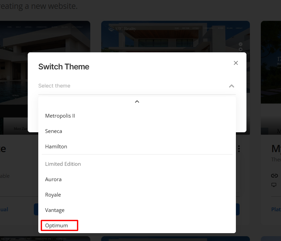
Task: Click the desktop monitor icon
Action: coord(274,185)
